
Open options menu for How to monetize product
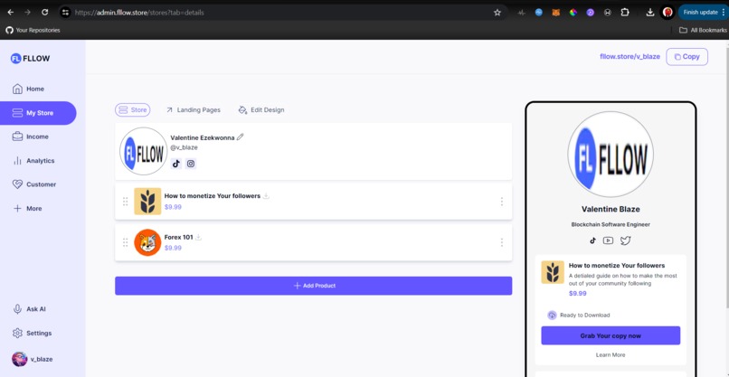coord(501,202)
